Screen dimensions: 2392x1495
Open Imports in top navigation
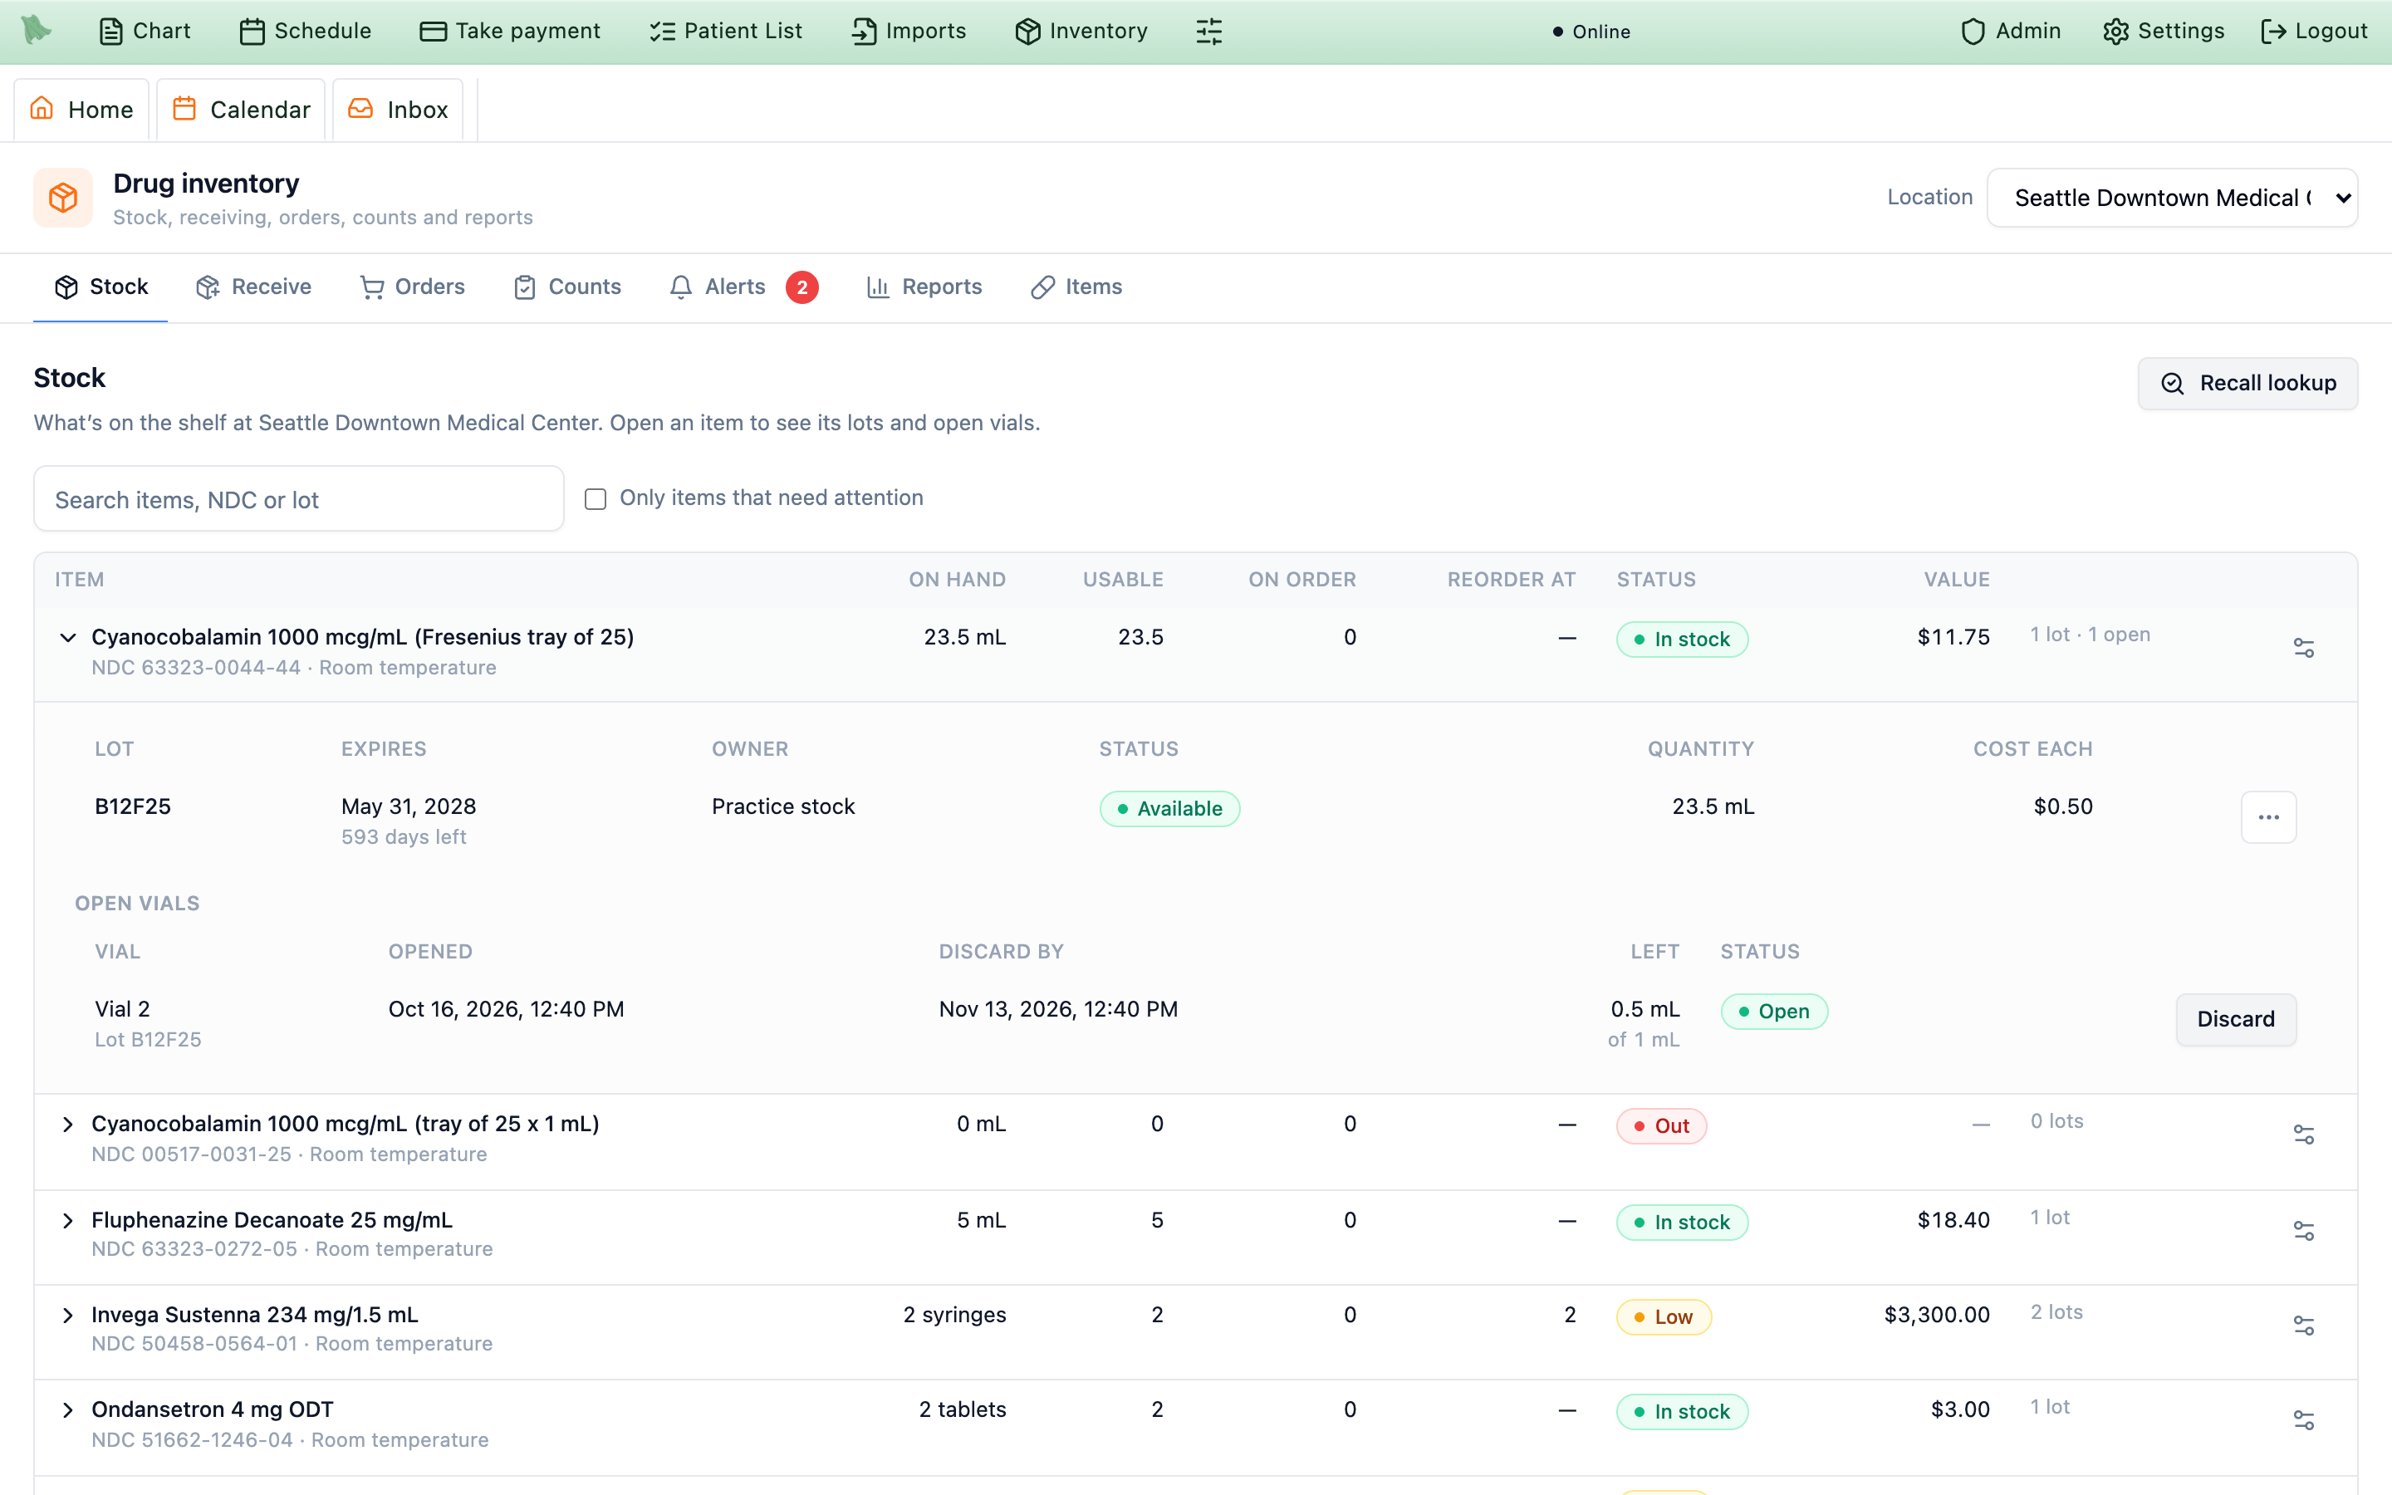[909, 32]
